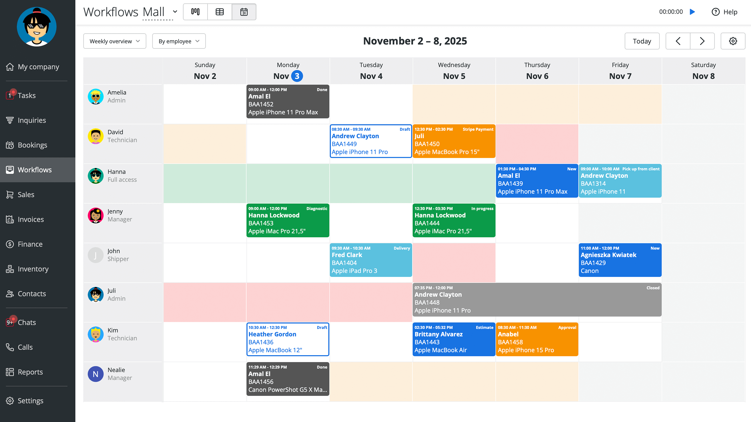
Task: Click Hanna's green Tuesday schedule cell
Action: point(371,183)
